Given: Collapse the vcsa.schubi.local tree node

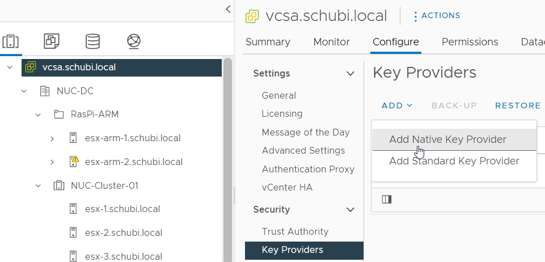Looking at the screenshot, I should point(10,67).
